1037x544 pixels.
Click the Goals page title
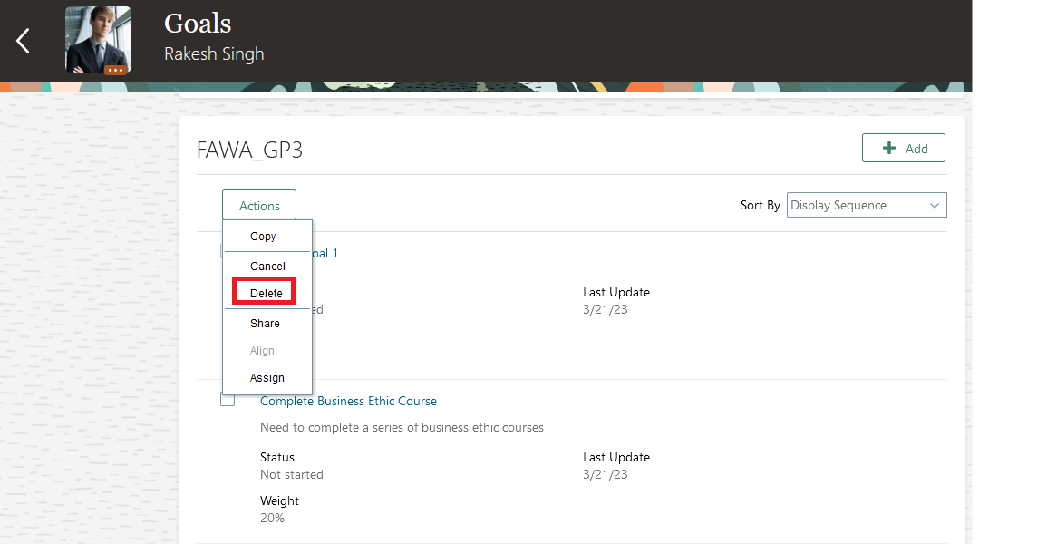point(198,24)
